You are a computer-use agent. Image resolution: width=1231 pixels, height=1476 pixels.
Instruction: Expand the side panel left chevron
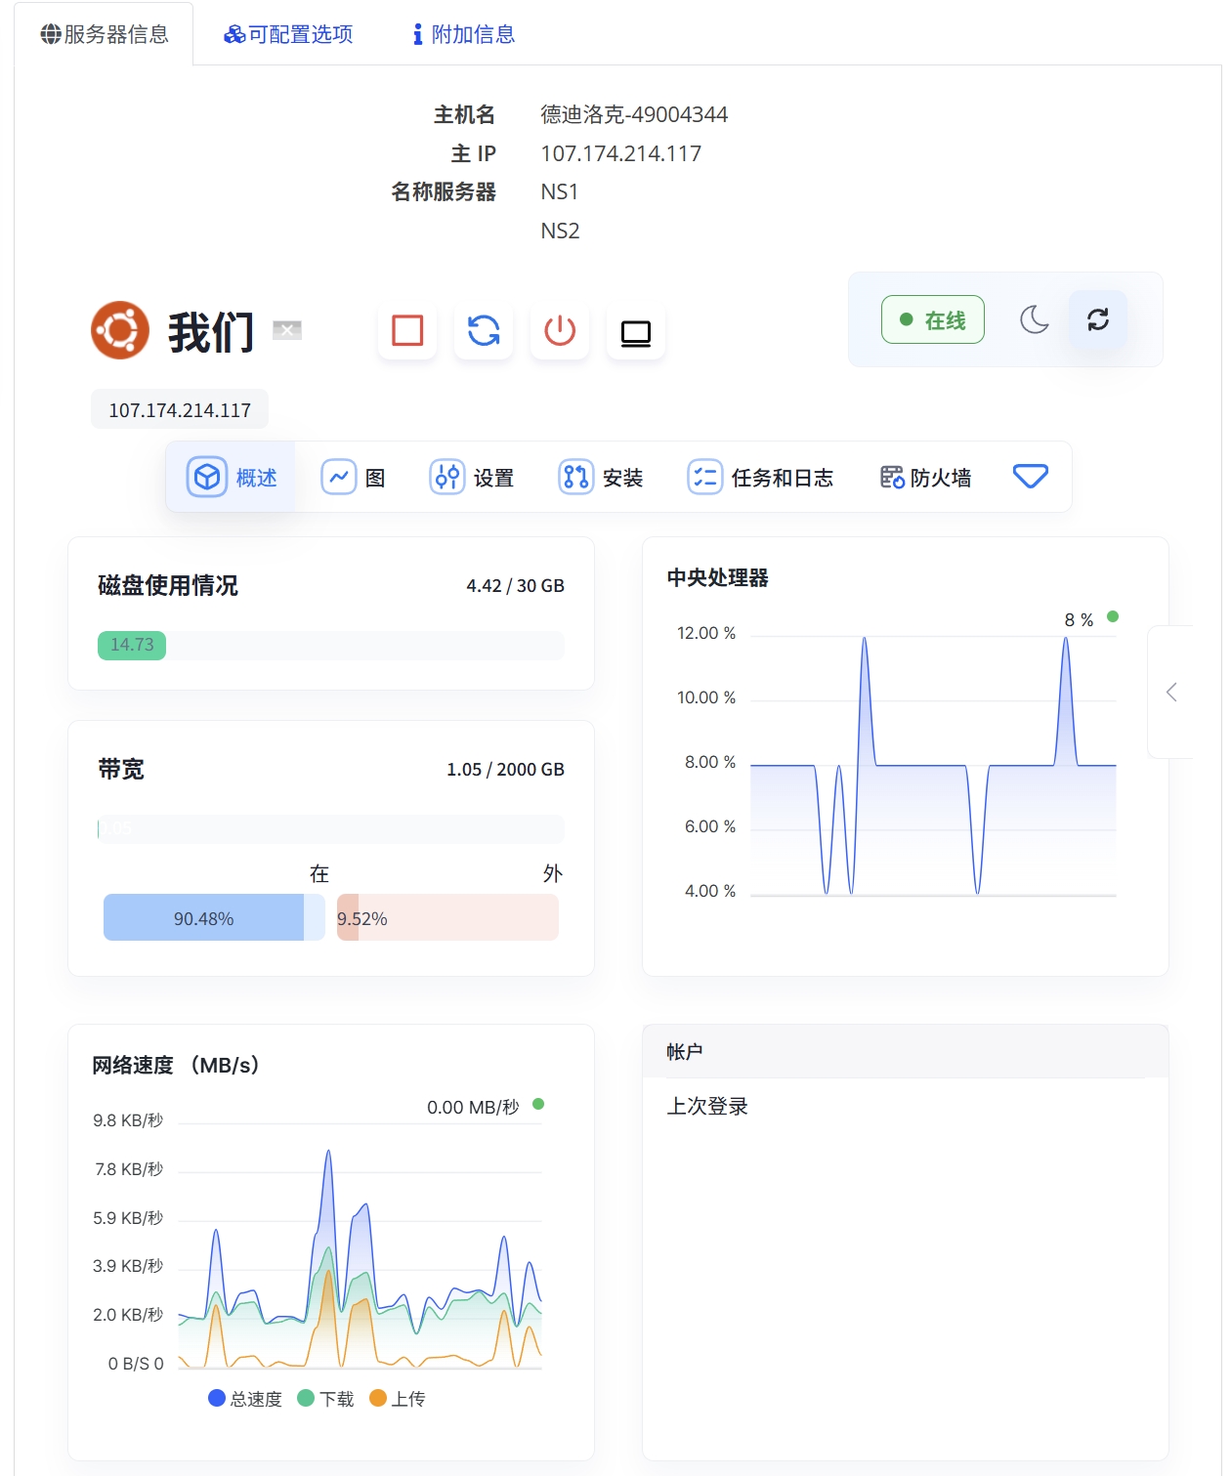click(1171, 693)
